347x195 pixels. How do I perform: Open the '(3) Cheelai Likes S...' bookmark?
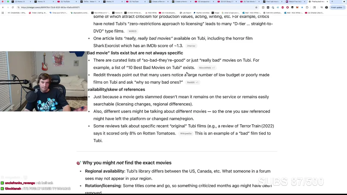point(314,13)
